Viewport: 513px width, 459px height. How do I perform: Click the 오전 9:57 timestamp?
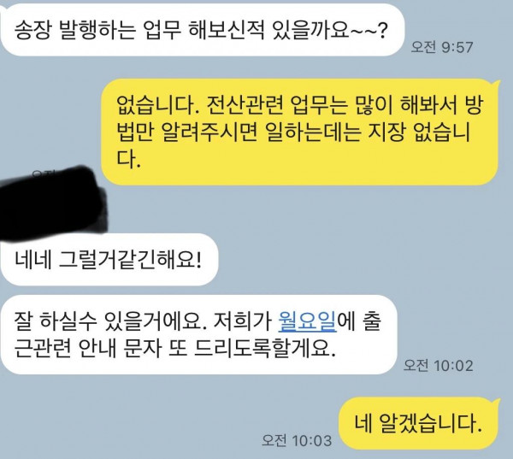(x=442, y=47)
